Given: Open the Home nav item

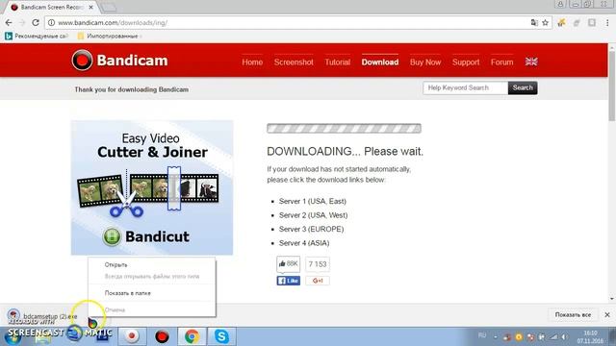Looking at the screenshot, I should coord(252,62).
